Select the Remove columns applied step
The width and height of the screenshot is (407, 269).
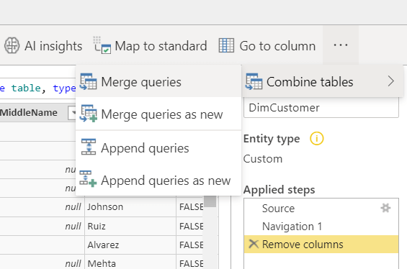coord(321,245)
